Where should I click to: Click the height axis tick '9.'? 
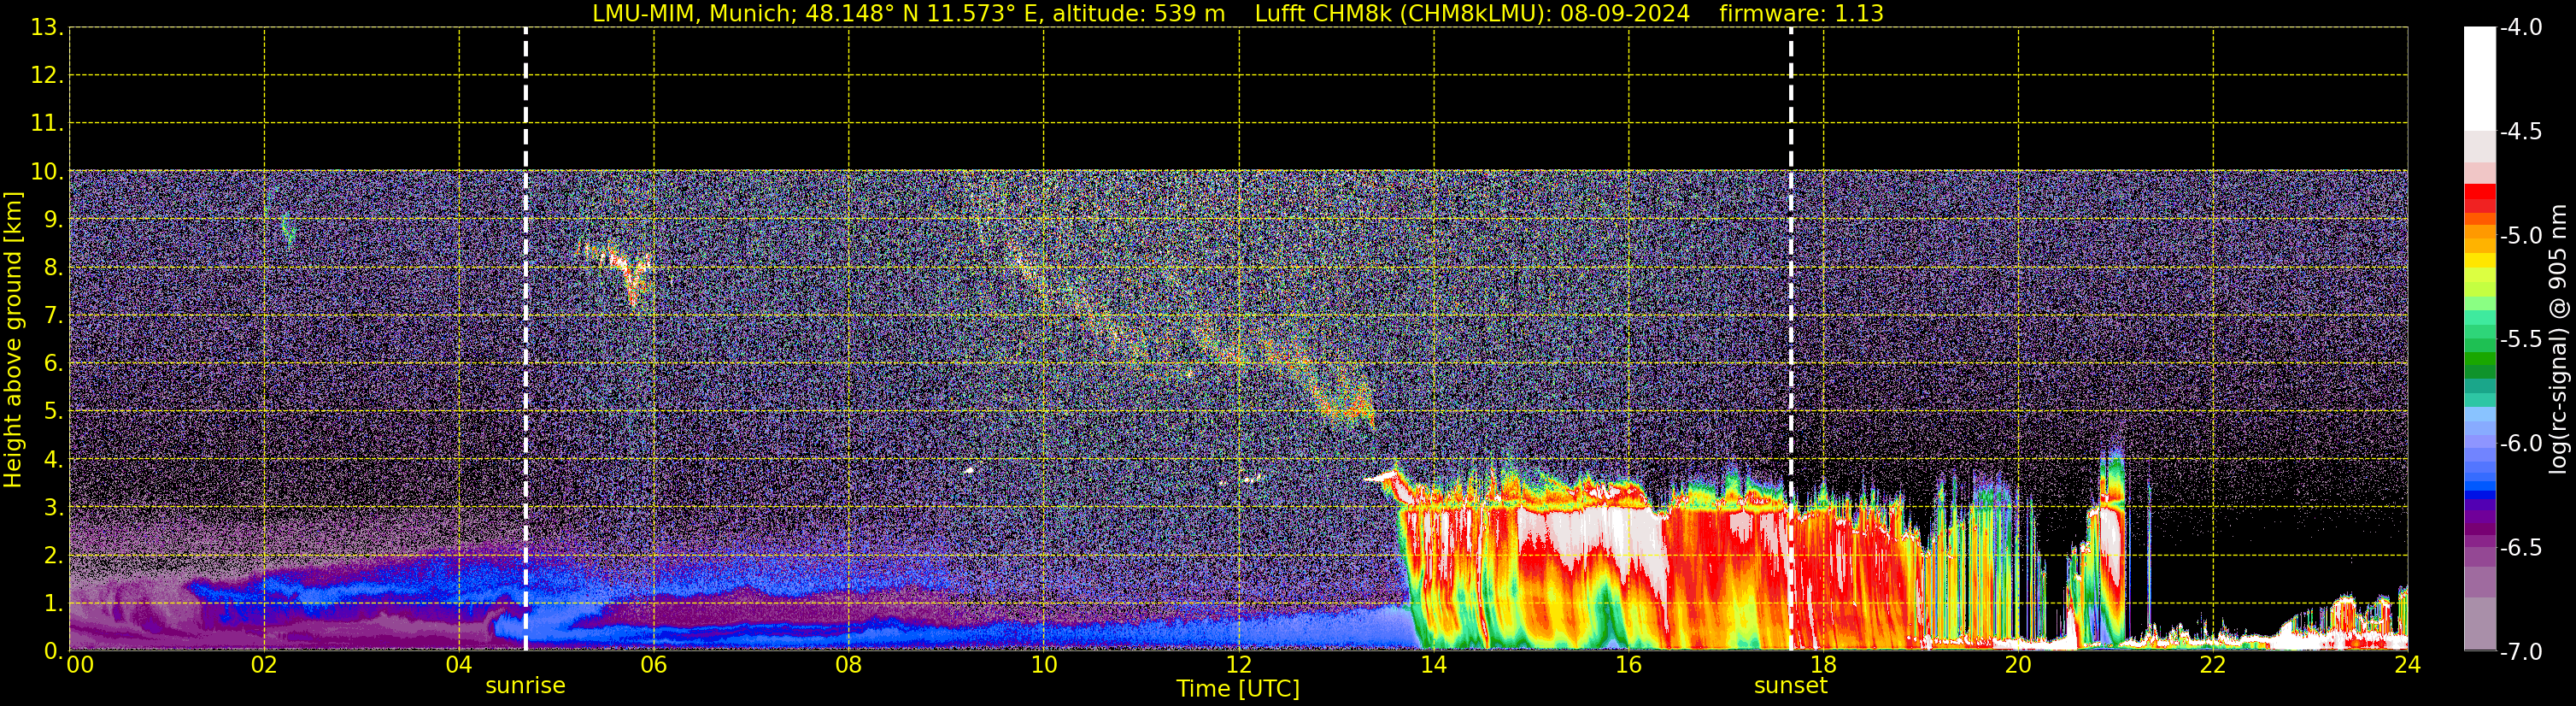point(54,219)
